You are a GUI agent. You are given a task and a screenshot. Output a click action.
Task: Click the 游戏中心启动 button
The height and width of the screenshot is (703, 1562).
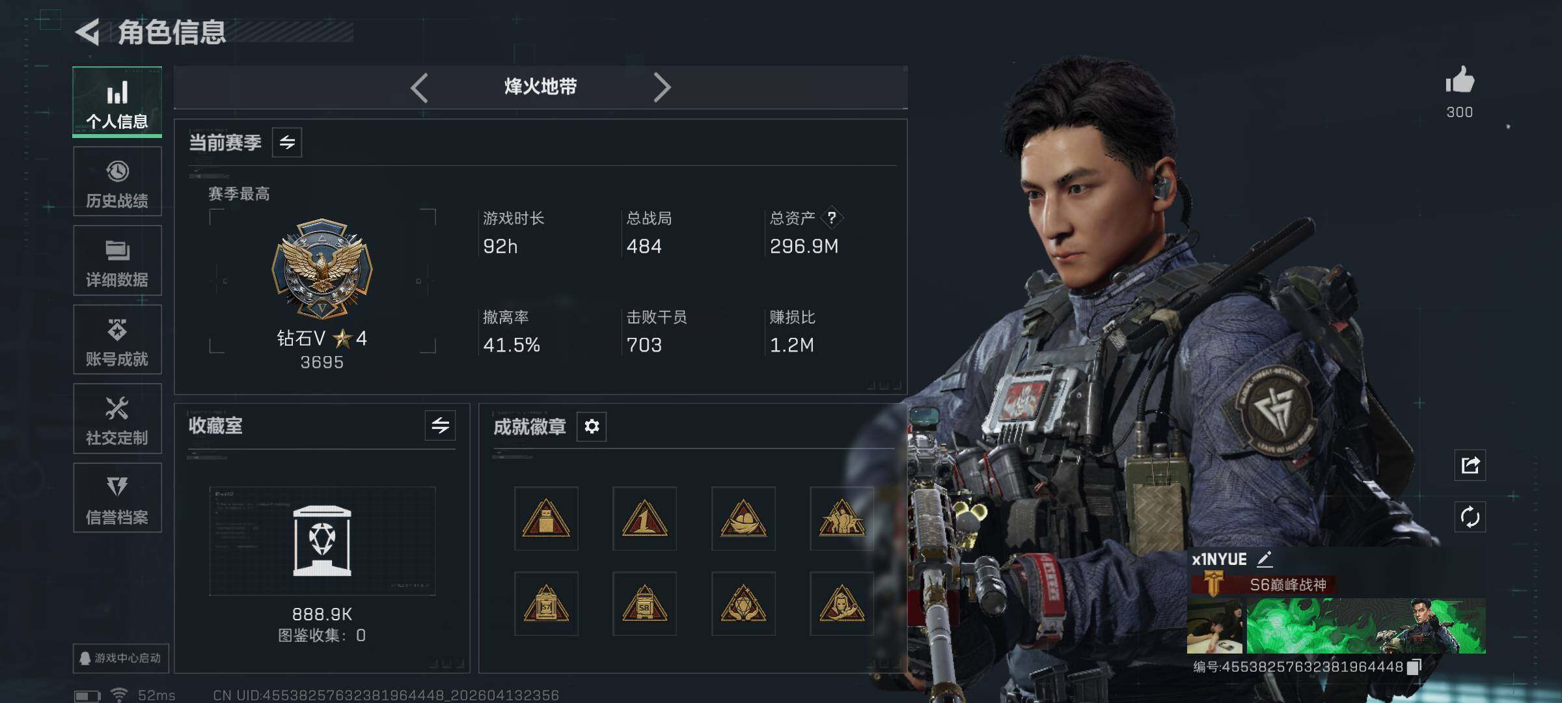(121, 658)
